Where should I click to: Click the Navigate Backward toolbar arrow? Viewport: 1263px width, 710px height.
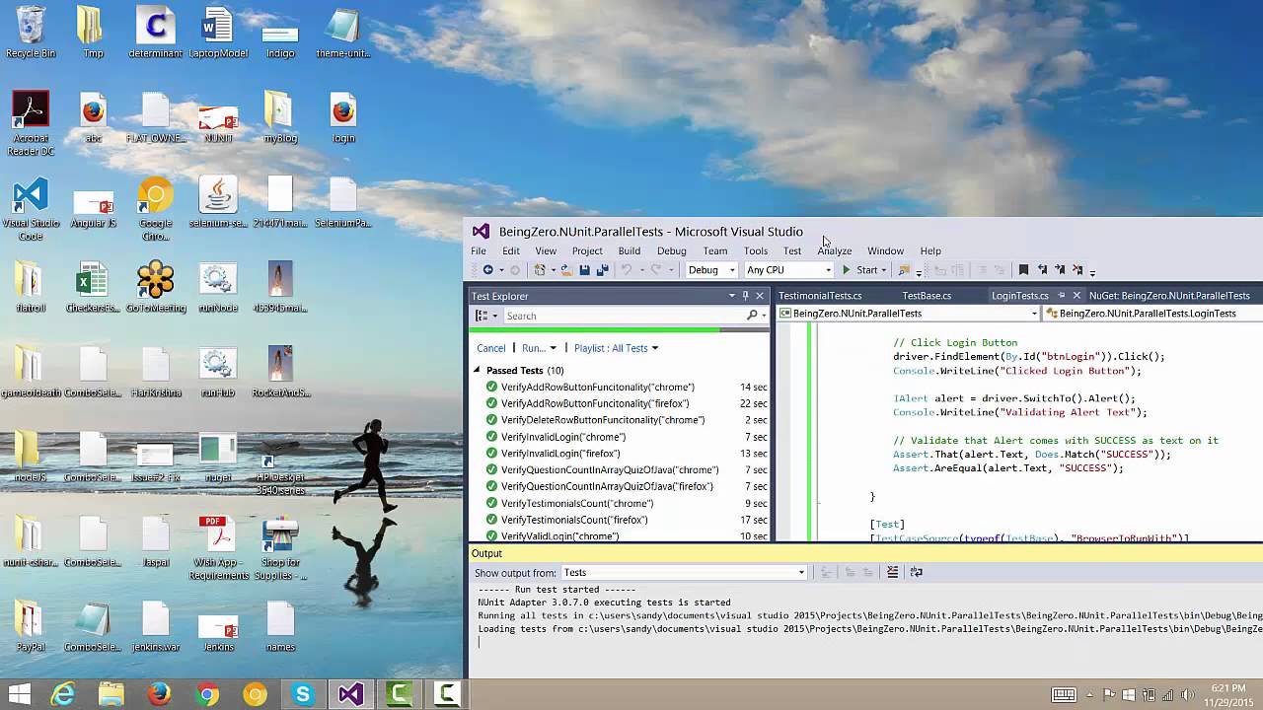click(x=487, y=270)
